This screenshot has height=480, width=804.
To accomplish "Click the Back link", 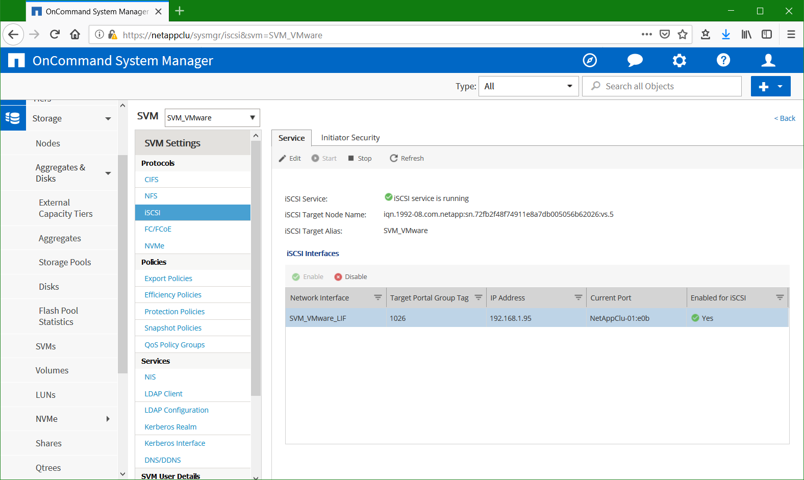I will point(785,118).
